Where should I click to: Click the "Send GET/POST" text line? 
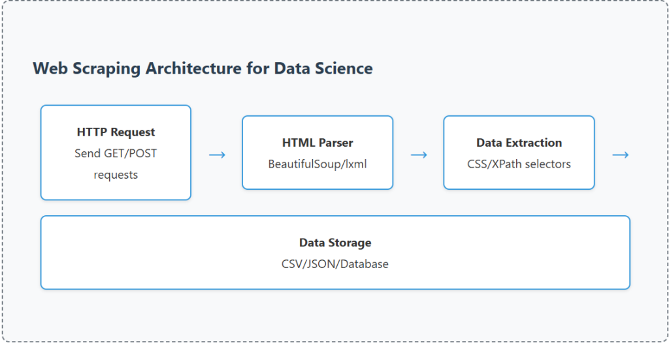pyautogui.click(x=116, y=153)
